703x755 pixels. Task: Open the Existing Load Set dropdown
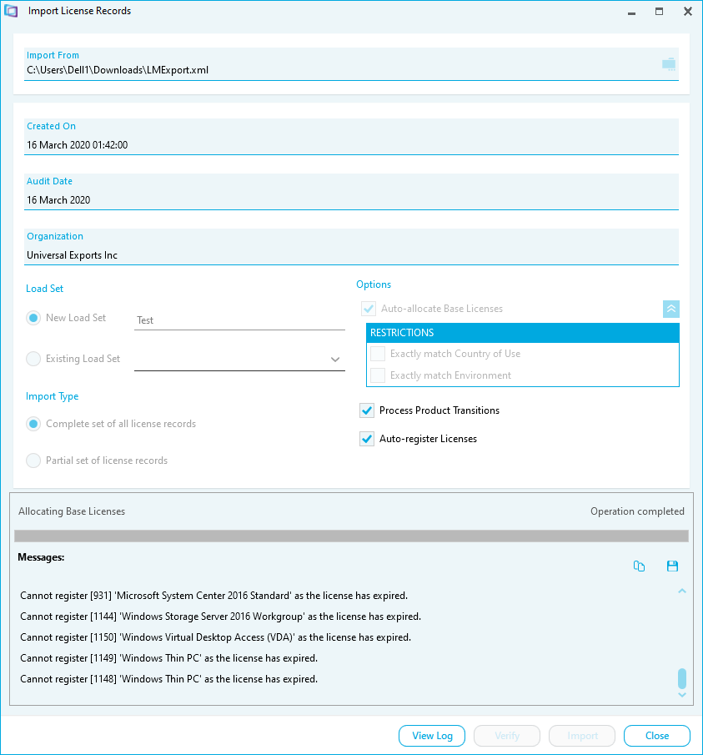click(x=239, y=360)
